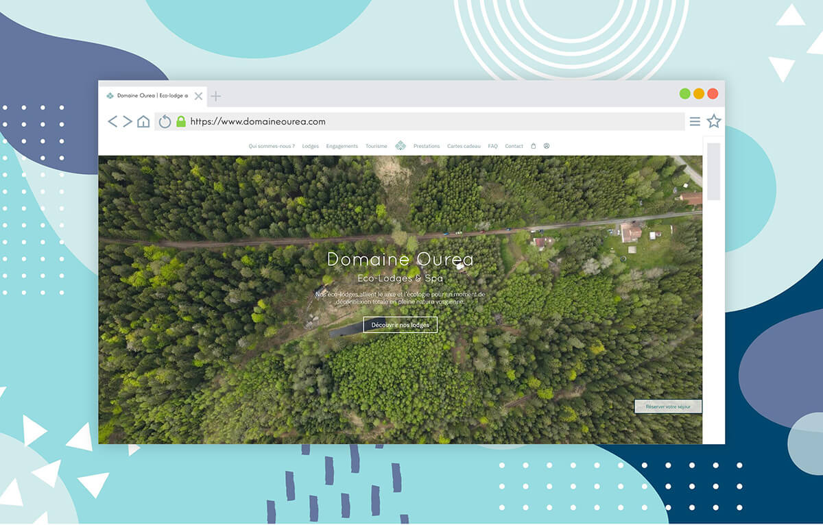The width and height of the screenshot is (823, 525).
Task: Go to the Prestations page
Action: [427, 146]
